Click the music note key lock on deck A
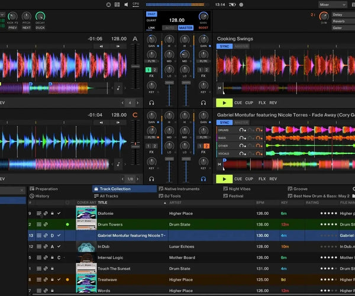The width and height of the screenshot is (355, 296). [118, 88]
